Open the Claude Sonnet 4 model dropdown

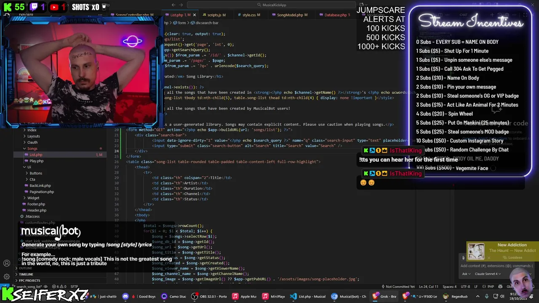(x=488, y=274)
